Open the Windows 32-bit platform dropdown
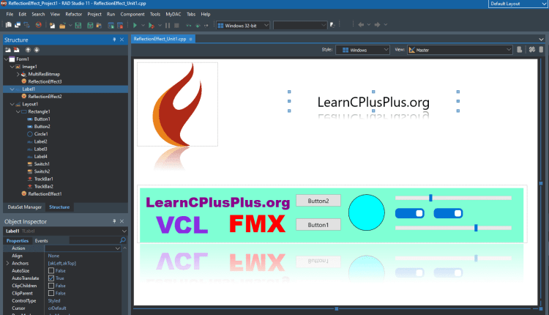The height and width of the screenshot is (315, 549). tap(243, 25)
